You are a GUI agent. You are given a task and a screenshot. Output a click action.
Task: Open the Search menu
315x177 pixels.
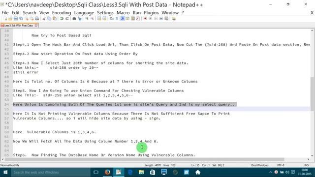coord(30,13)
